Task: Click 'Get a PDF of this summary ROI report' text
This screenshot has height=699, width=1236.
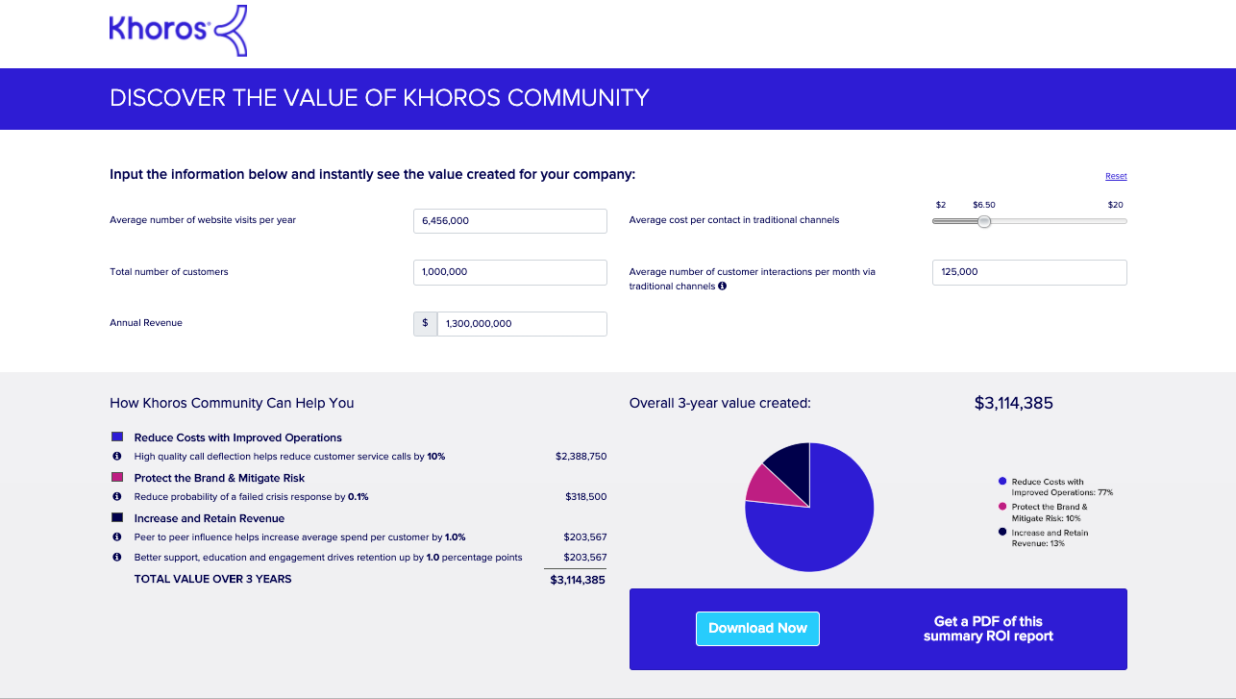Action: click(x=988, y=629)
